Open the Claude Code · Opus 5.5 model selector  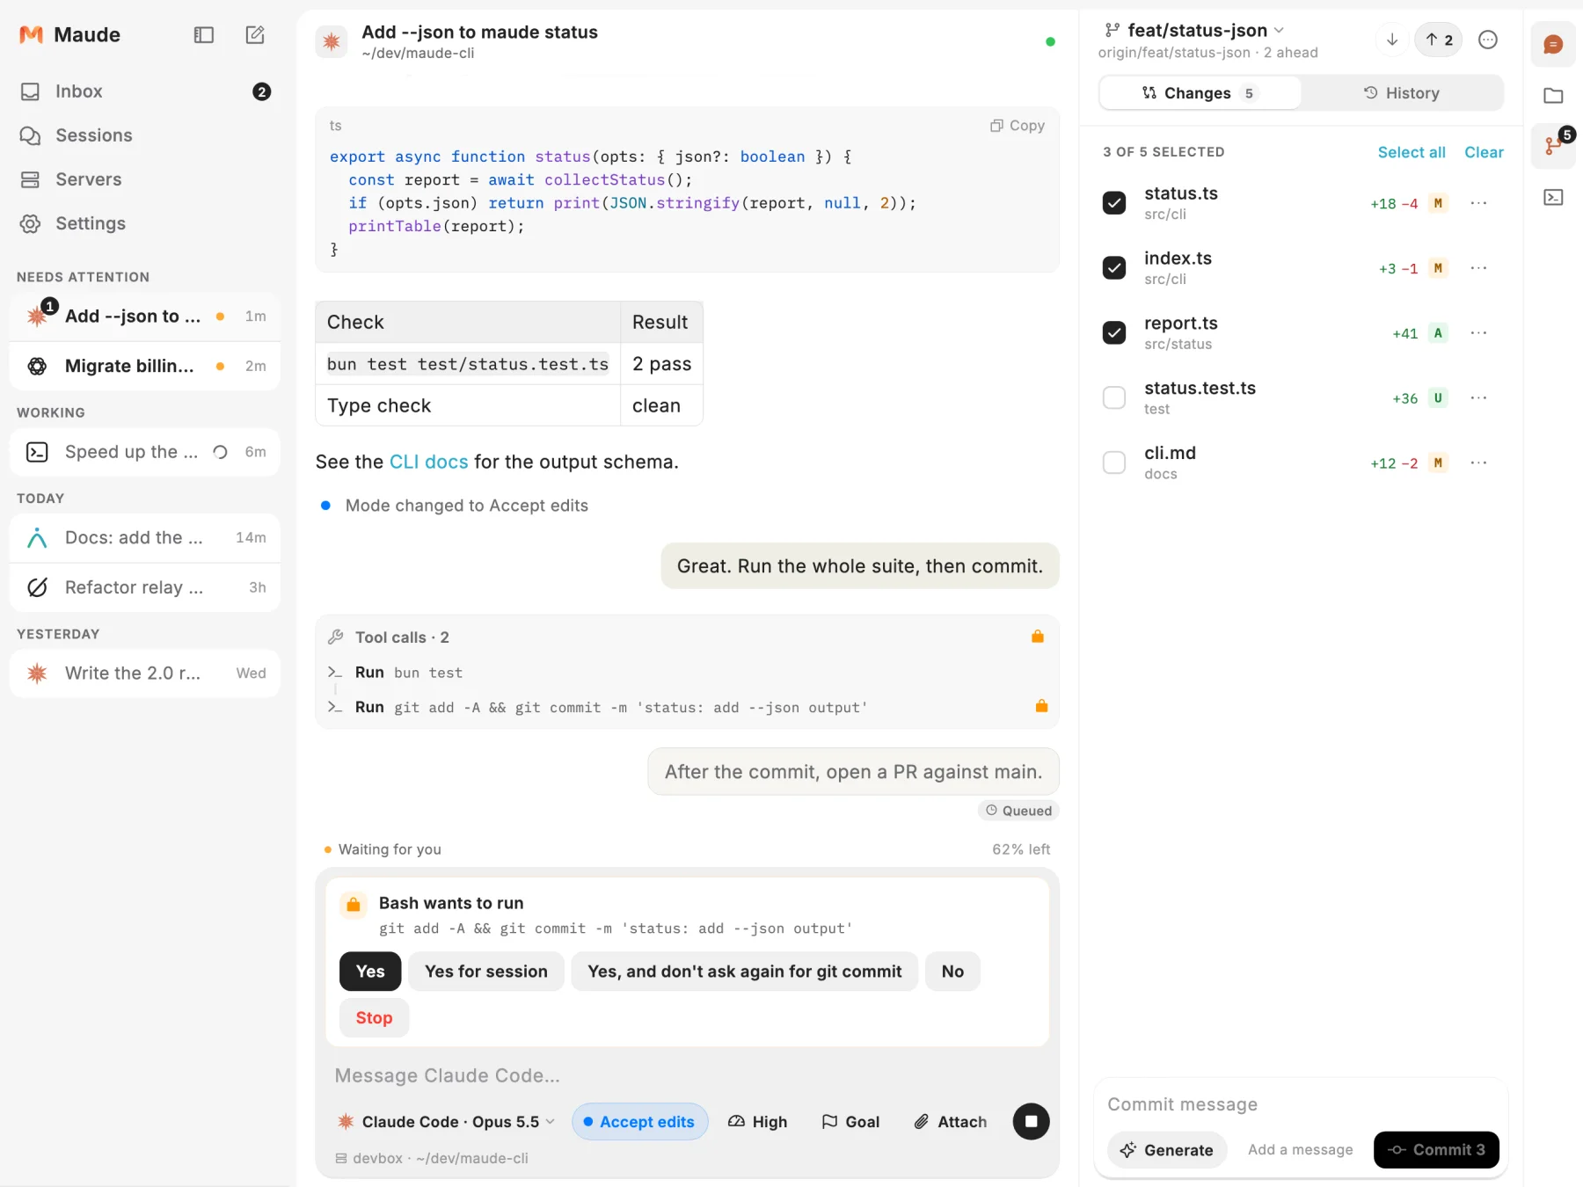click(x=446, y=1122)
